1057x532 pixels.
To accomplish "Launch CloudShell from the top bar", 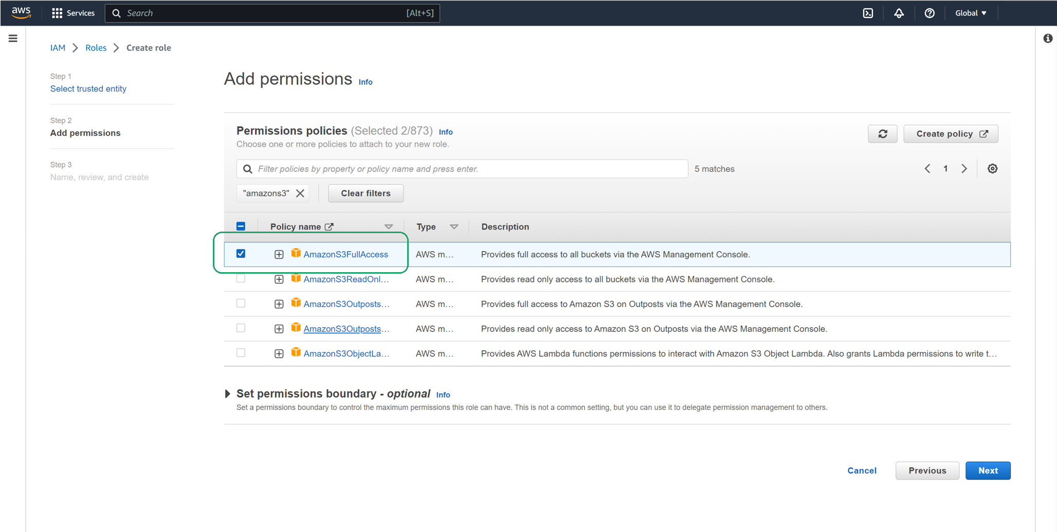I will pos(868,13).
